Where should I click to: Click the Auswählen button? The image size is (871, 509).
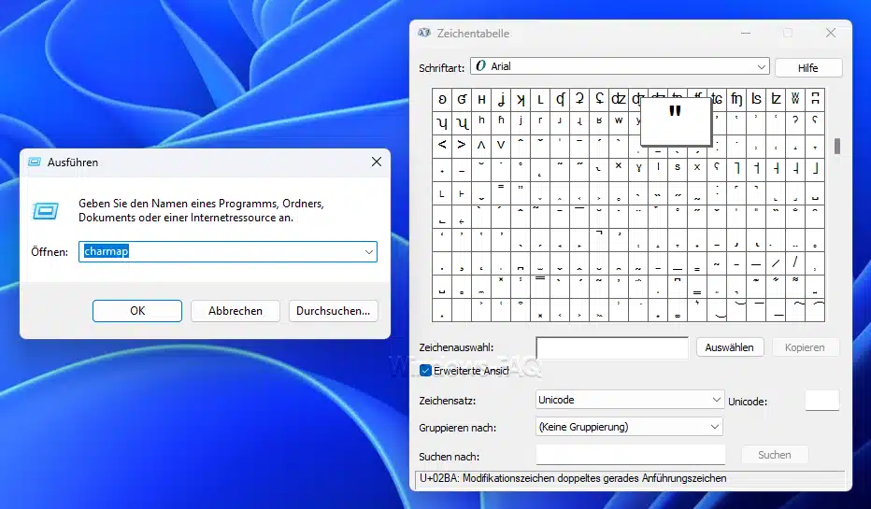point(729,347)
